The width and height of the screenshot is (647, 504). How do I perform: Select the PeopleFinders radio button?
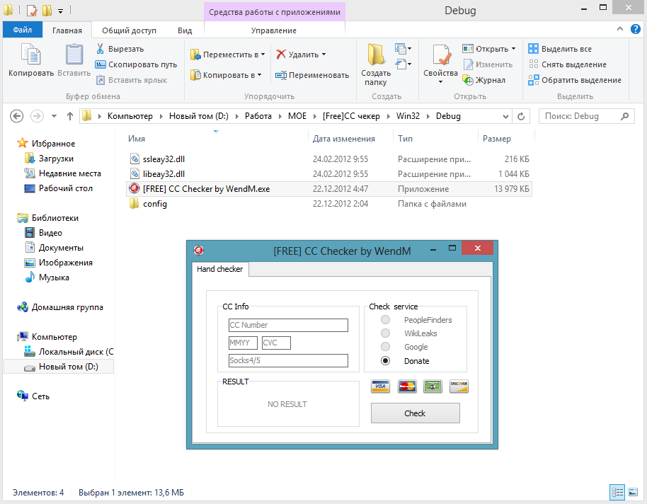coord(385,319)
